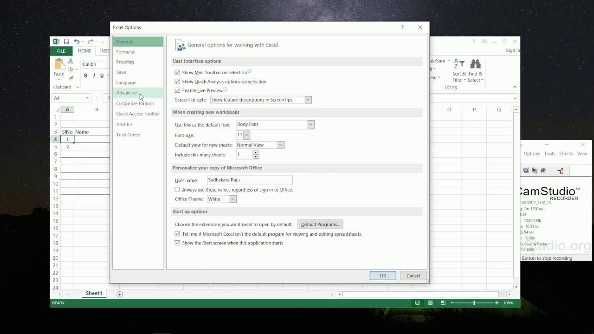Viewport: 594px width, 334px height.
Task: Expand the formula bar chevron
Action: (515, 98)
